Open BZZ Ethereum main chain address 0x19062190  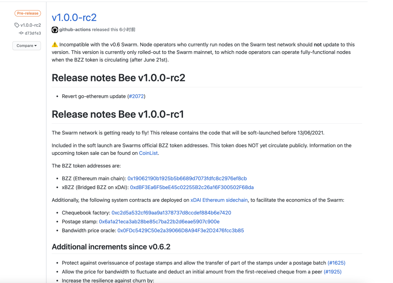tap(187, 178)
